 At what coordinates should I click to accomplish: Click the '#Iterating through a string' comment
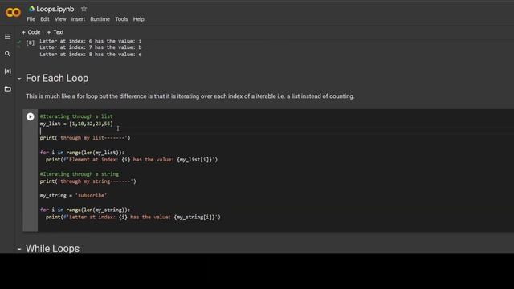[x=80, y=174]
